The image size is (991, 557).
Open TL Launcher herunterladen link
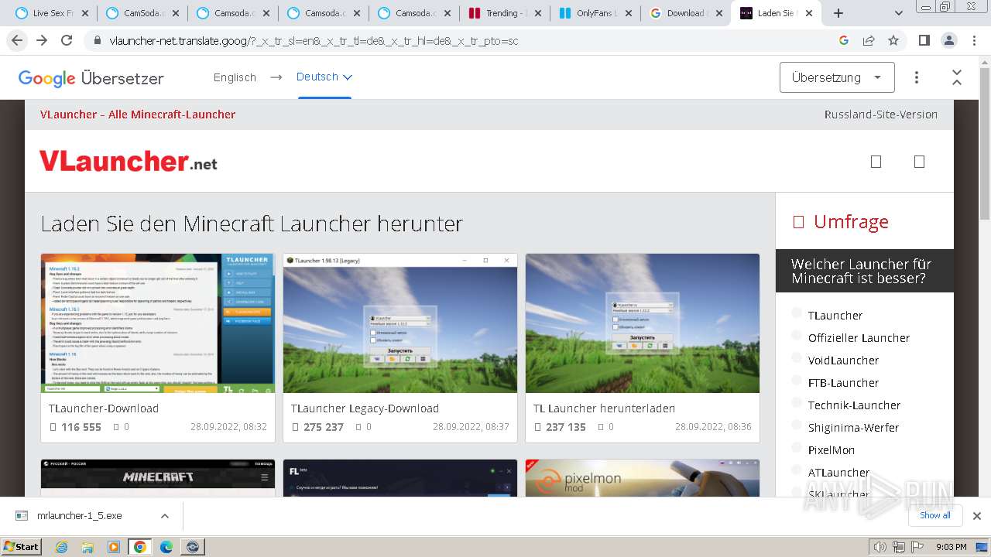(604, 408)
